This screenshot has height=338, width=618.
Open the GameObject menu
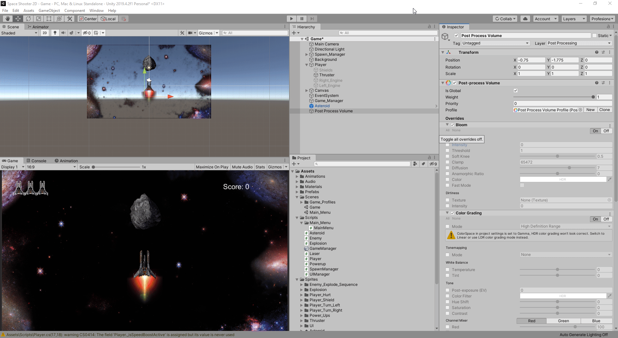click(x=49, y=11)
